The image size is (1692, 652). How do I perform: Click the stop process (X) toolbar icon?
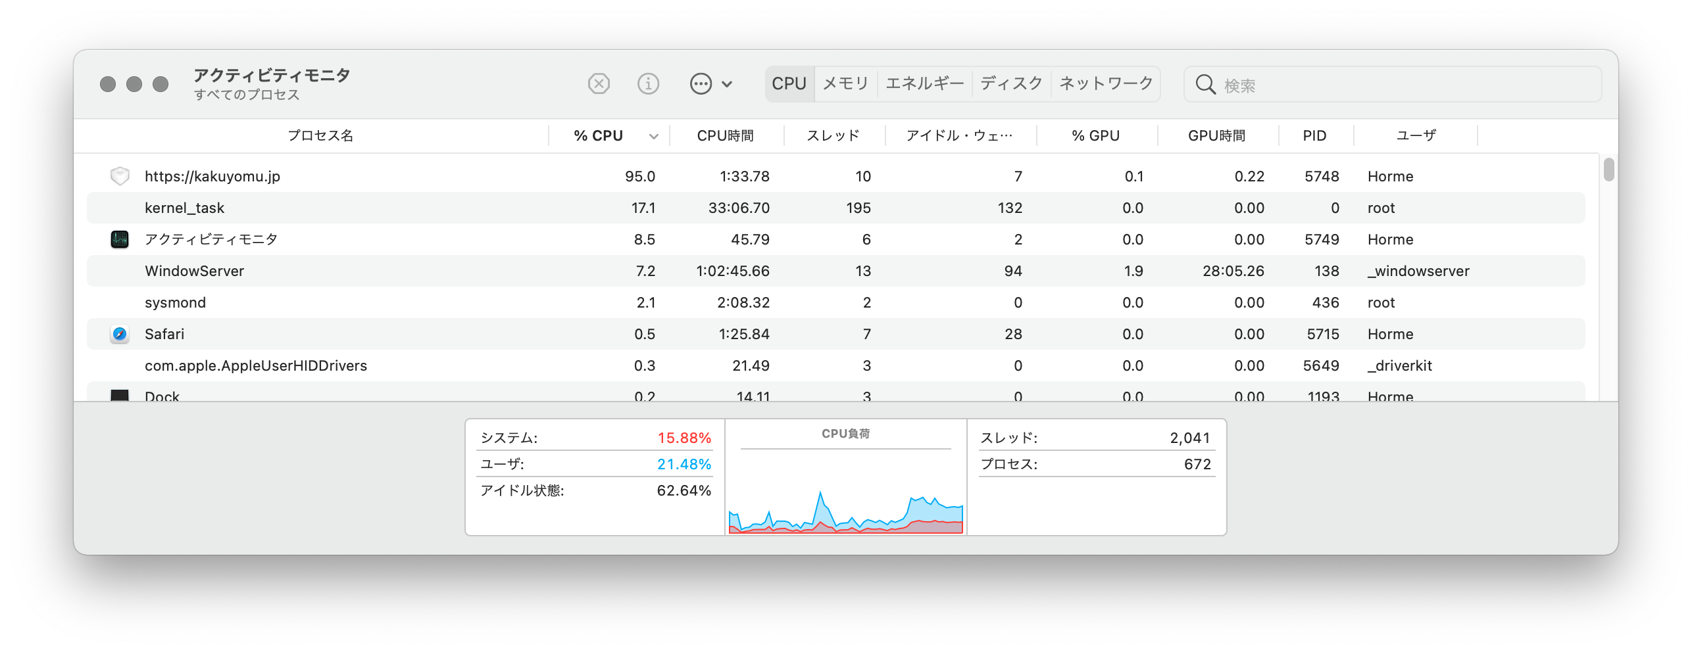click(599, 84)
